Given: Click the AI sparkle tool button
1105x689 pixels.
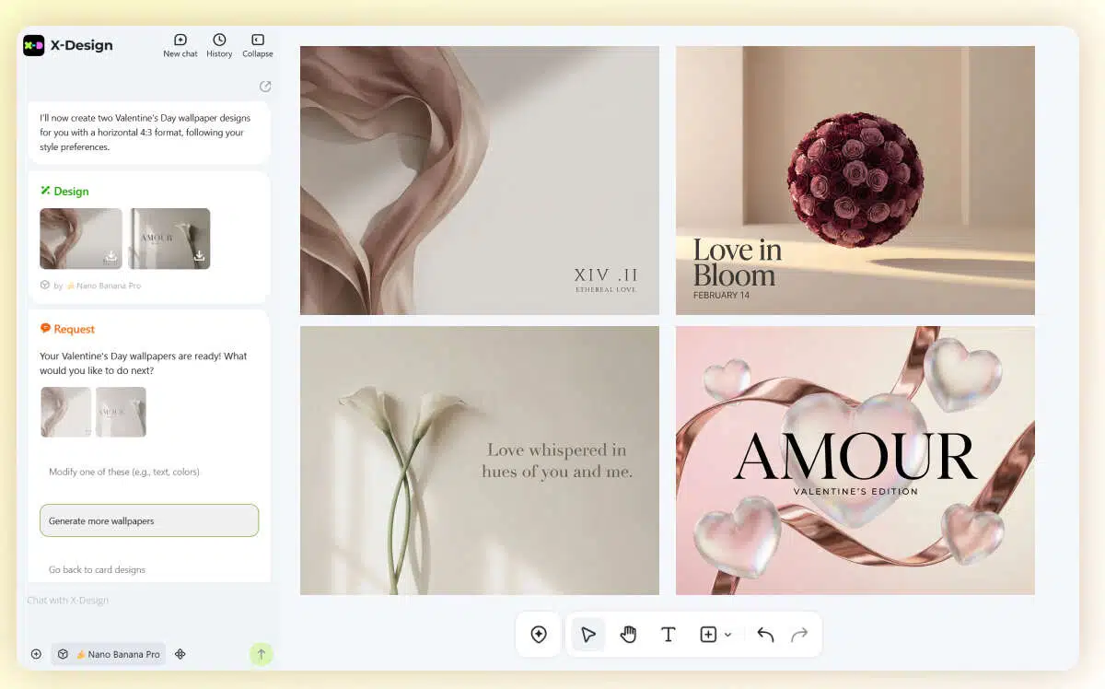Looking at the screenshot, I should 539,634.
